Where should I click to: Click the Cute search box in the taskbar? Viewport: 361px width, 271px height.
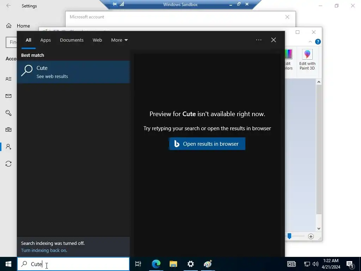[73, 264]
